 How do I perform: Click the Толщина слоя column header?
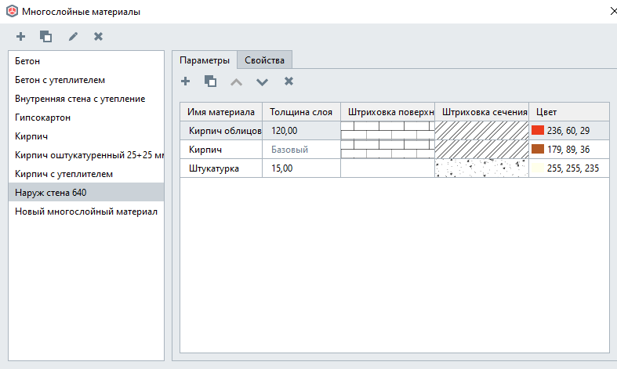[301, 111]
